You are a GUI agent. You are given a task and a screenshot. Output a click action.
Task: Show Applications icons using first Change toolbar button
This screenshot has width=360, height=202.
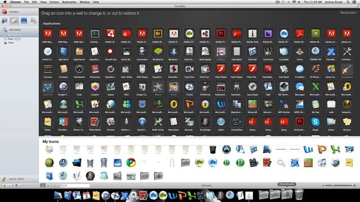(4, 21)
